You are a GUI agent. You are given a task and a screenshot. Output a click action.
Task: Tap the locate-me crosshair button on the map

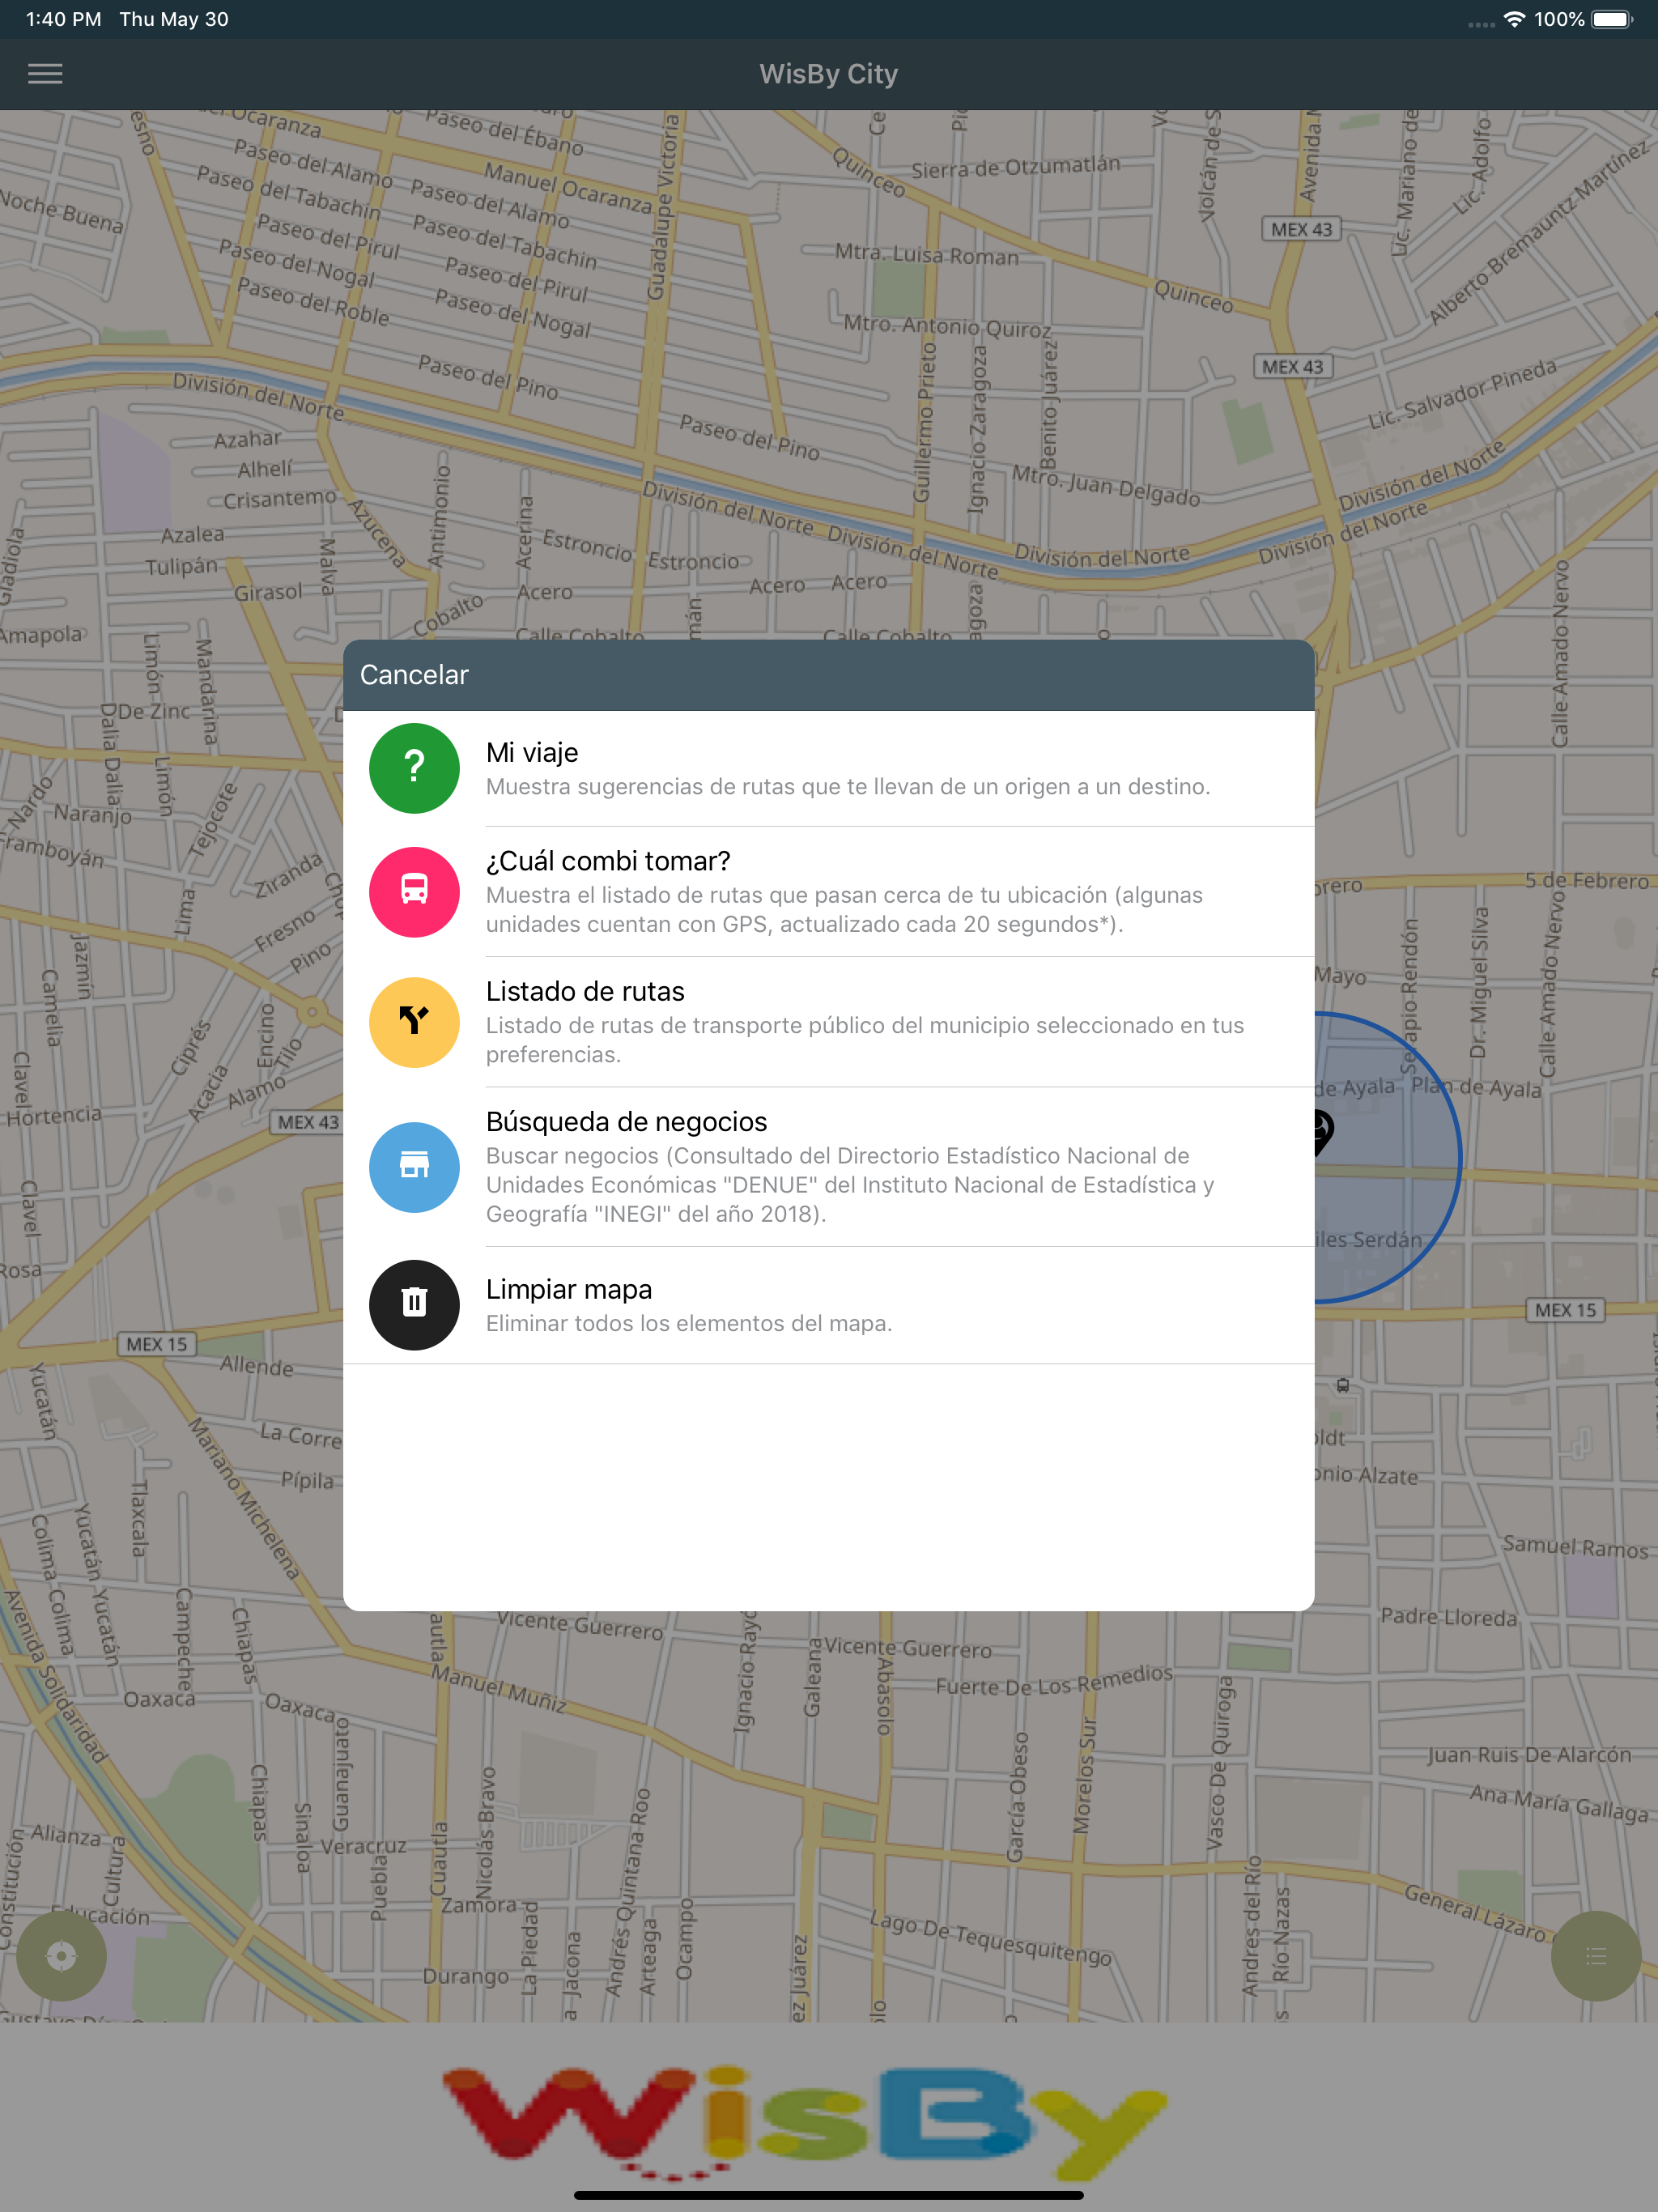pyautogui.click(x=61, y=1955)
